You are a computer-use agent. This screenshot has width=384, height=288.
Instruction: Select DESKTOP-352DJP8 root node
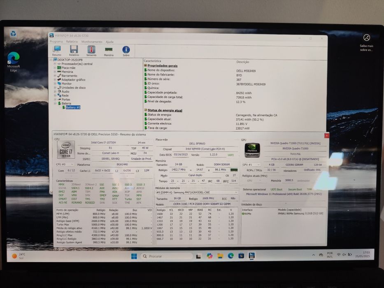(x=70, y=60)
